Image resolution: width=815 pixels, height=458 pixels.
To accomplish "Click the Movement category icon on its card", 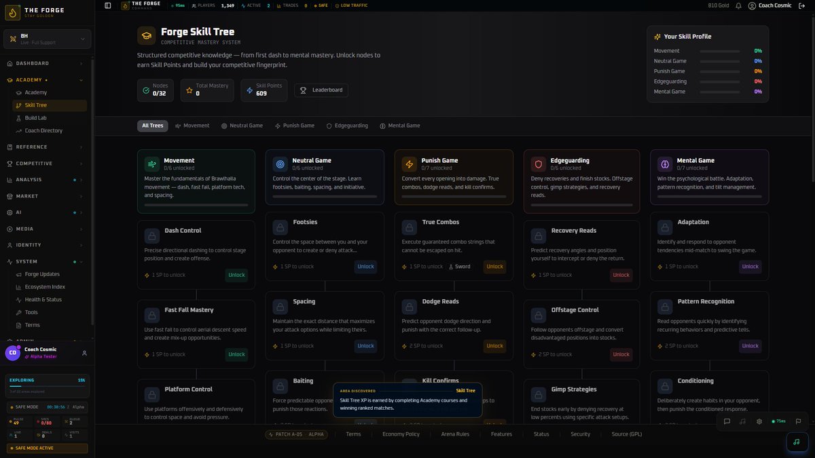I will point(151,164).
